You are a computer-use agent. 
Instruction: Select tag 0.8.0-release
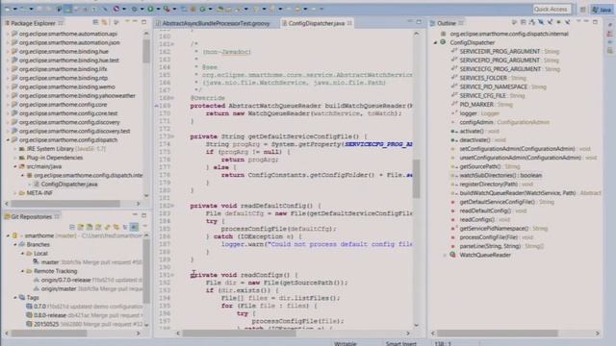[x=49, y=315]
